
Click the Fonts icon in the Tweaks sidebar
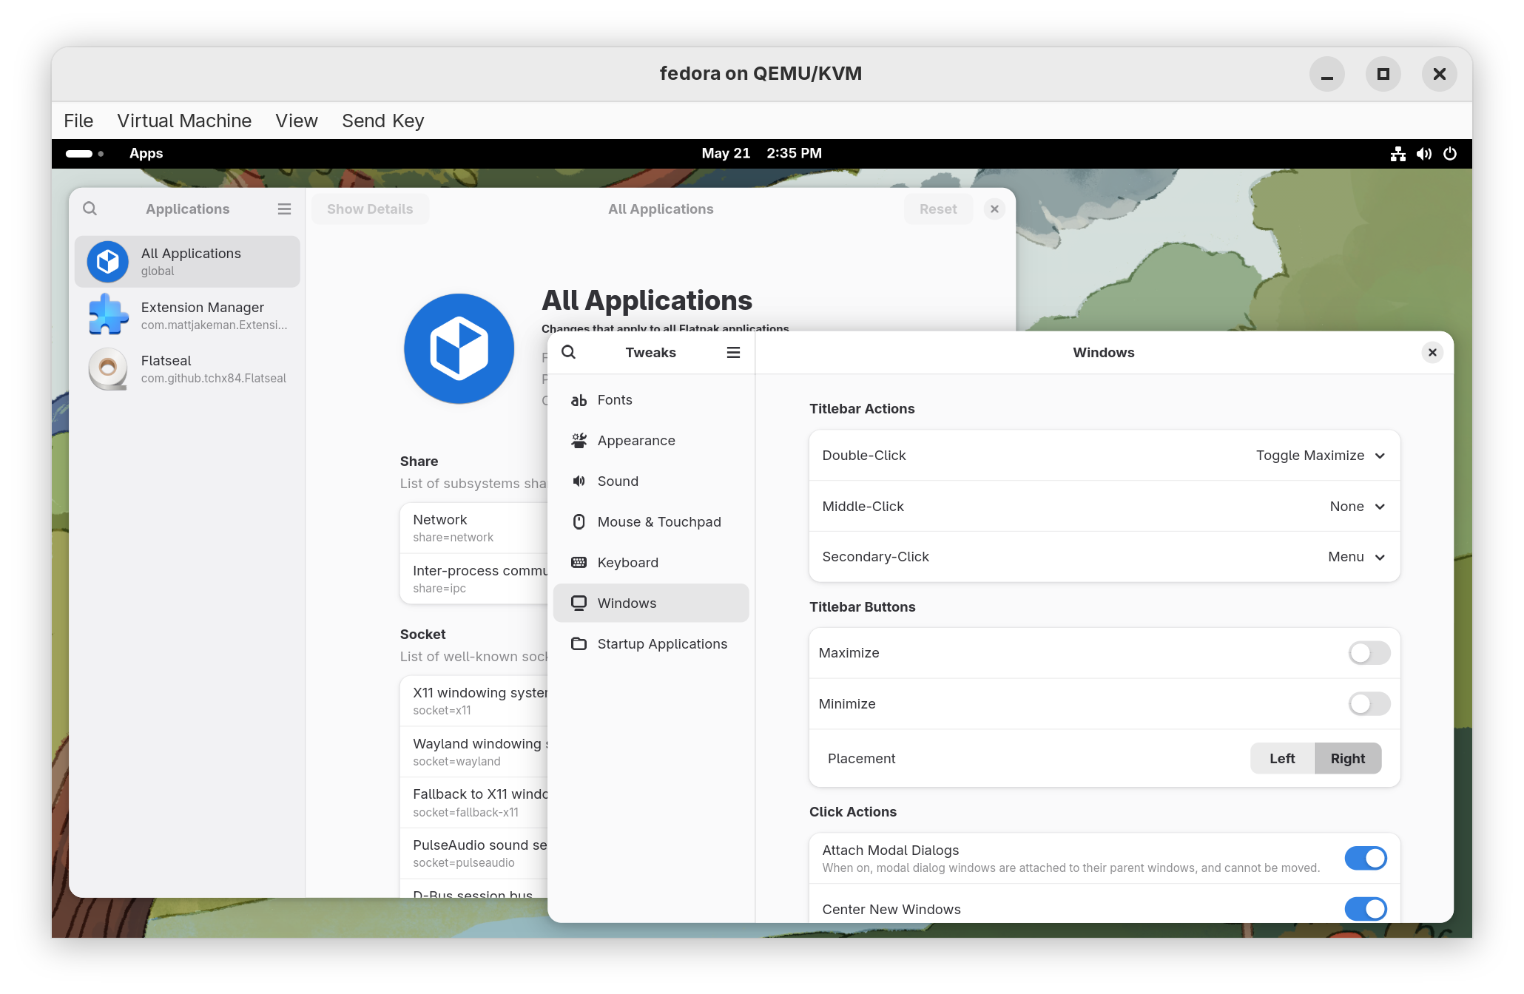pyautogui.click(x=579, y=400)
